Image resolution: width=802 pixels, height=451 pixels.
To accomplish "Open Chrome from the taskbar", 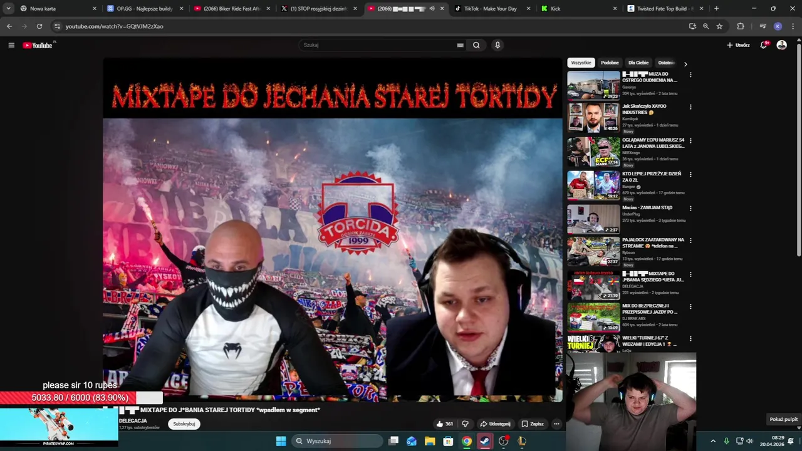I will (x=467, y=441).
